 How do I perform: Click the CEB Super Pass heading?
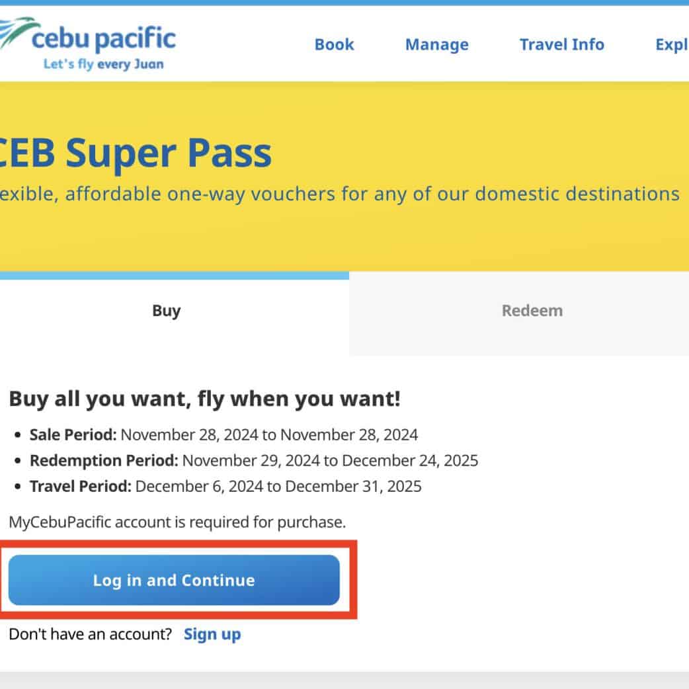click(x=135, y=153)
